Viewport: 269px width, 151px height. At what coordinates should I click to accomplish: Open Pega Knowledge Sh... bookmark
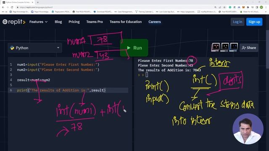pos(19,12)
